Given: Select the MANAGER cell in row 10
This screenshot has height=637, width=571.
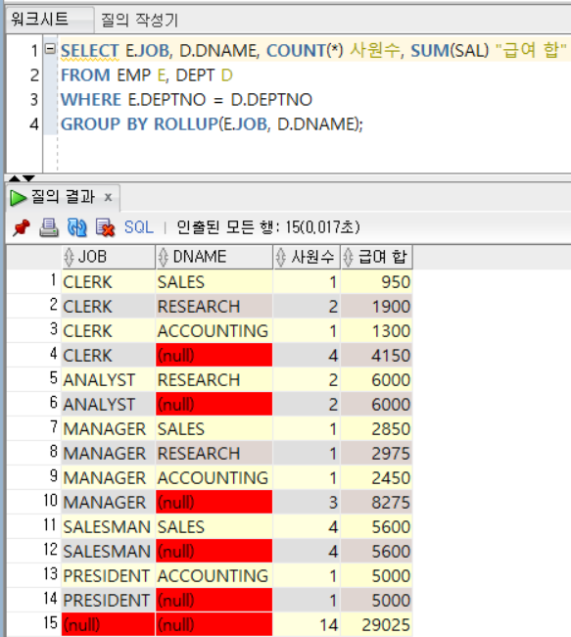Looking at the screenshot, I should coord(109,502).
